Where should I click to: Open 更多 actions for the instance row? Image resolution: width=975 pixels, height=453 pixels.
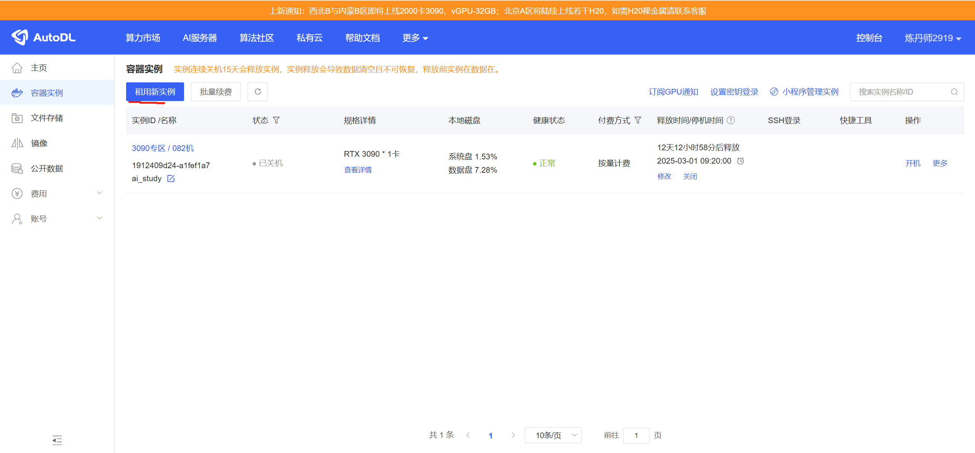(940, 163)
